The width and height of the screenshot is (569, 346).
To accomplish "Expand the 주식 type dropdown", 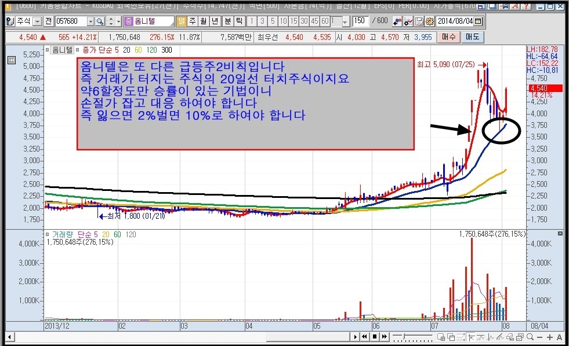I will tap(37, 22).
